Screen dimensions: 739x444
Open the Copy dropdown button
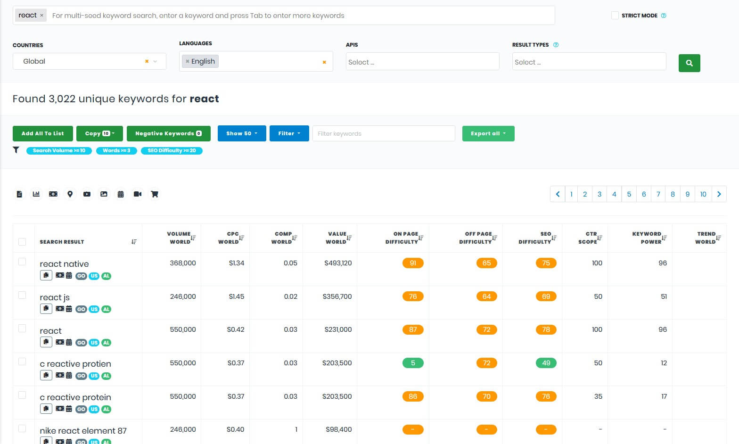click(x=99, y=133)
